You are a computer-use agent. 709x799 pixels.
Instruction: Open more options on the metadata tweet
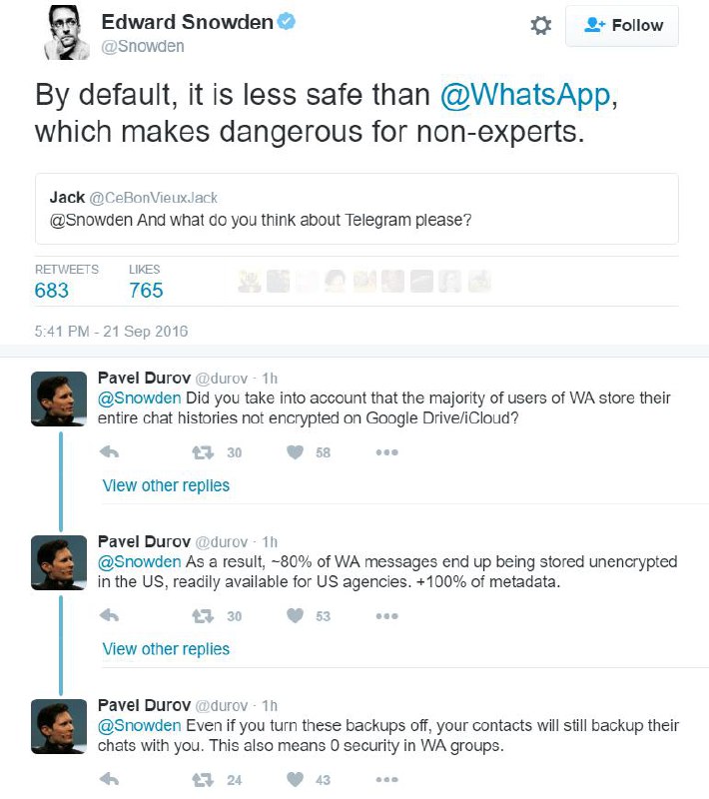point(386,615)
